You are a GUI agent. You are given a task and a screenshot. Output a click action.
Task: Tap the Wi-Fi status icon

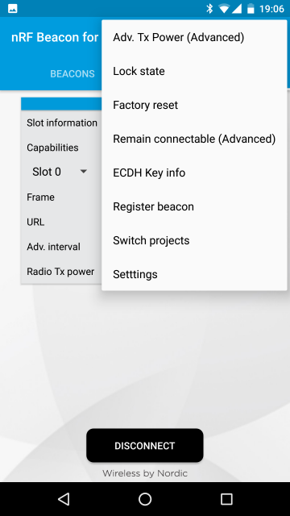tap(224, 9)
